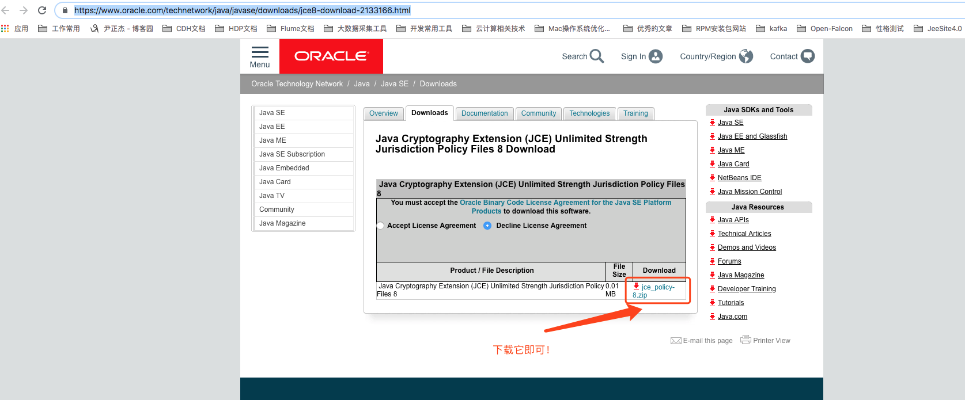
Task: Switch to the Downloads tab
Action: point(430,113)
